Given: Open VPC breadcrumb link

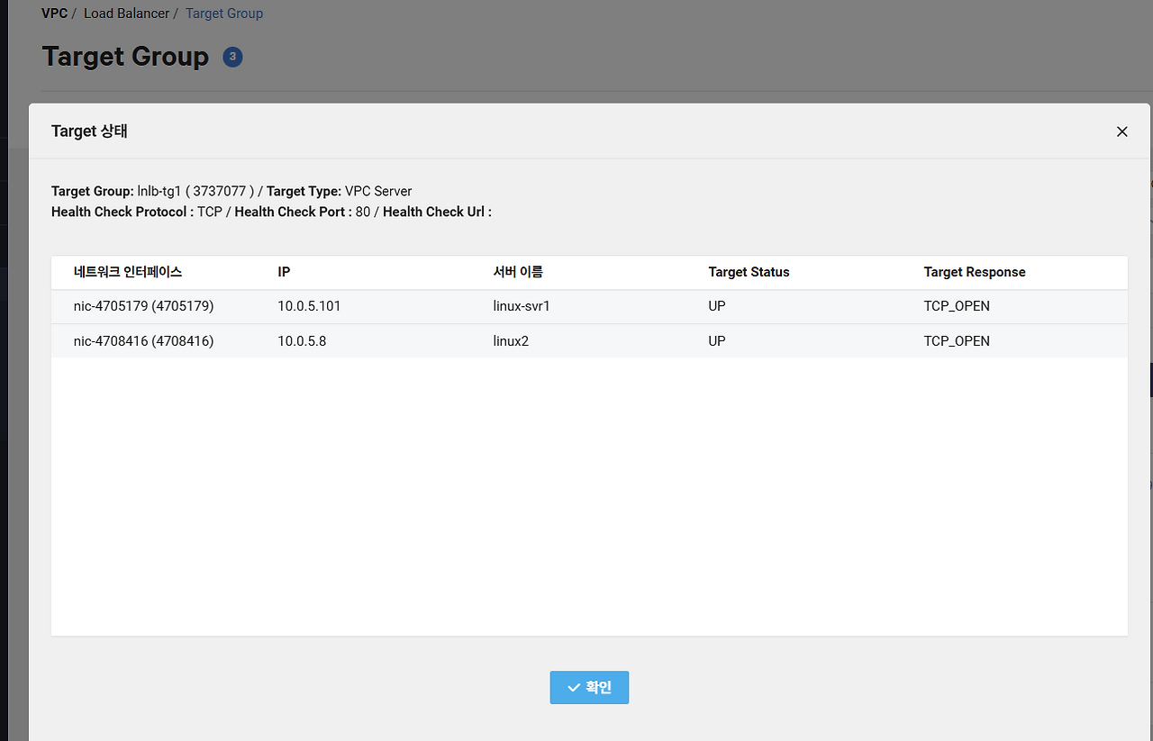Looking at the screenshot, I should pos(54,14).
